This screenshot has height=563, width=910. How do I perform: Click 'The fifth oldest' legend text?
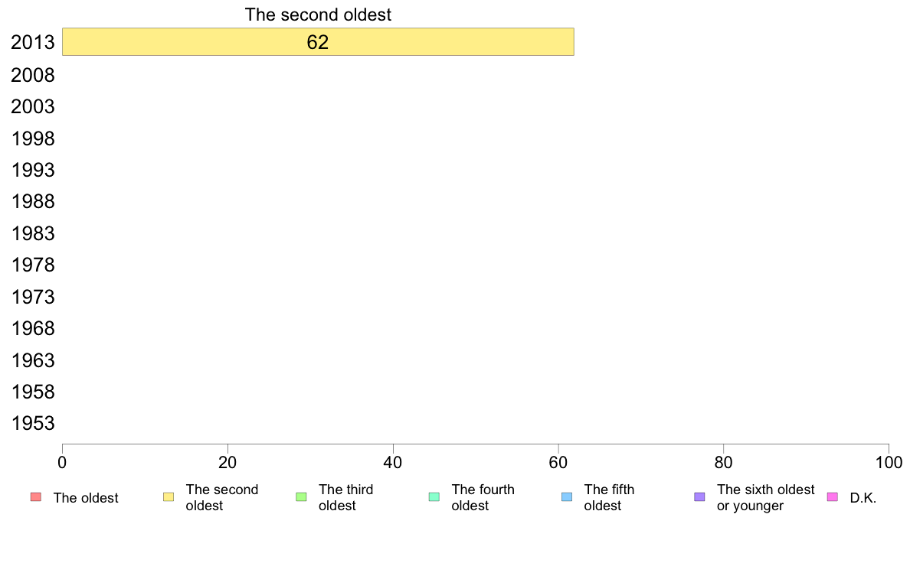point(609,497)
